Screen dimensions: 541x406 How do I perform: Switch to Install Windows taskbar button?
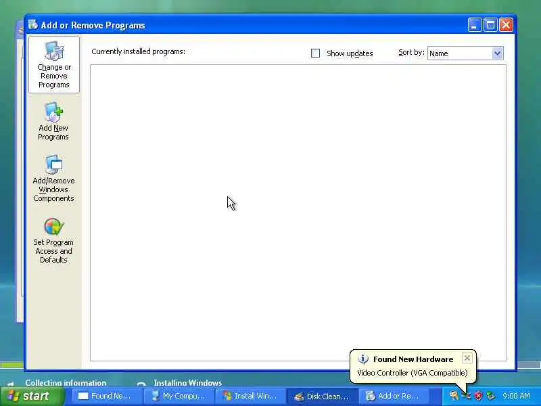tap(250, 396)
